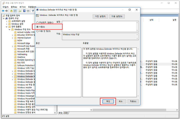This screenshot has width=180, height=119.
Task: Click the folder icon beside Microsoft Edge
Action: click(15, 43)
